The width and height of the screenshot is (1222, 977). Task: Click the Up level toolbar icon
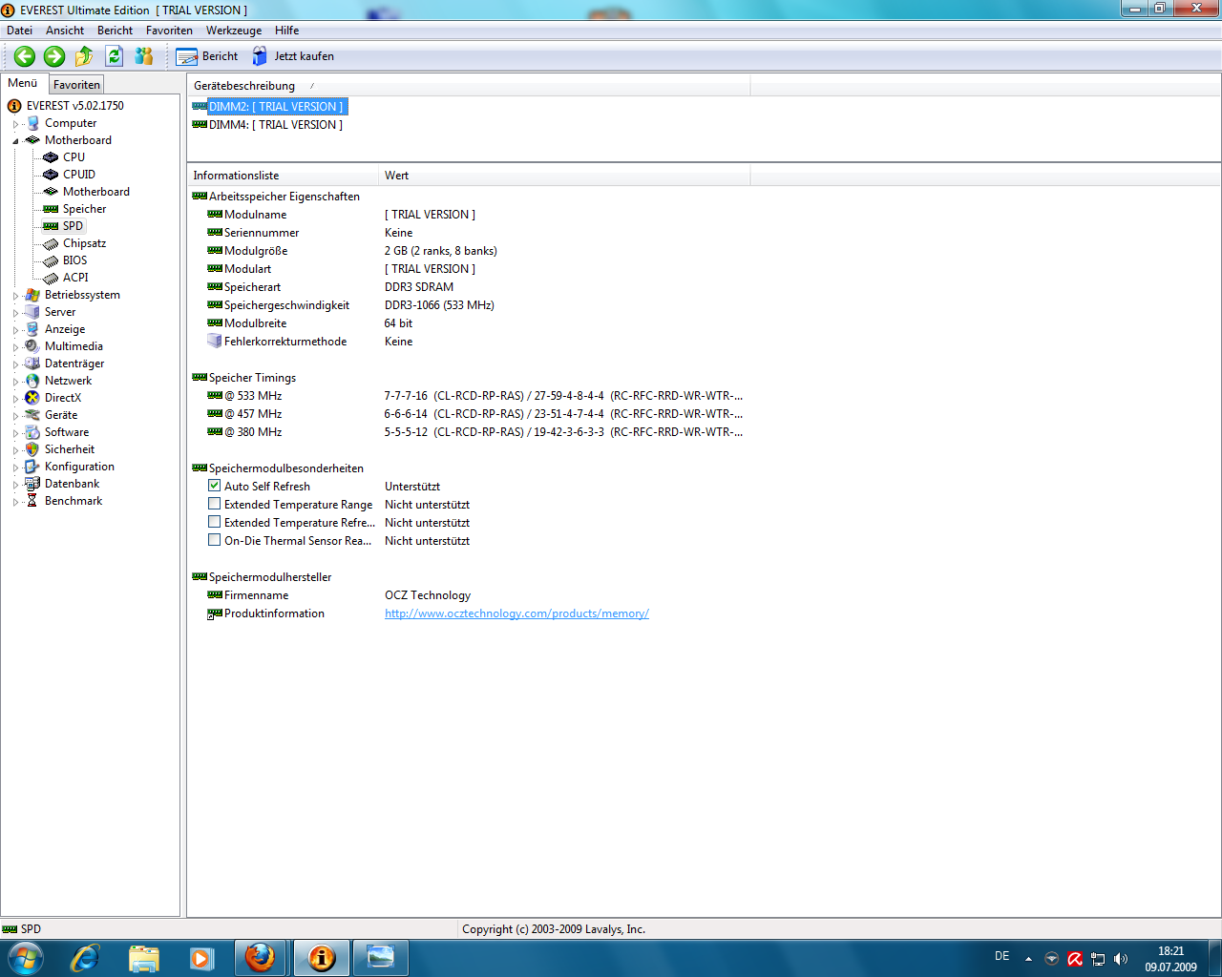click(x=84, y=56)
